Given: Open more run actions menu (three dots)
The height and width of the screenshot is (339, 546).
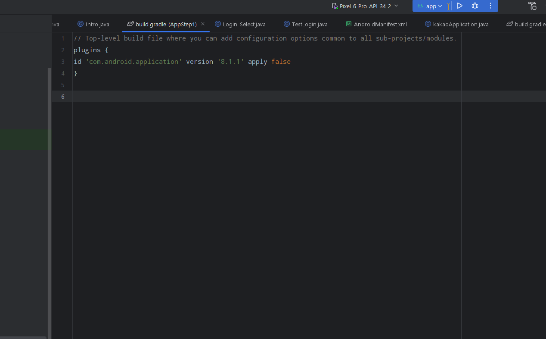Looking at the screenshot, I should click(x=490, y=6).
